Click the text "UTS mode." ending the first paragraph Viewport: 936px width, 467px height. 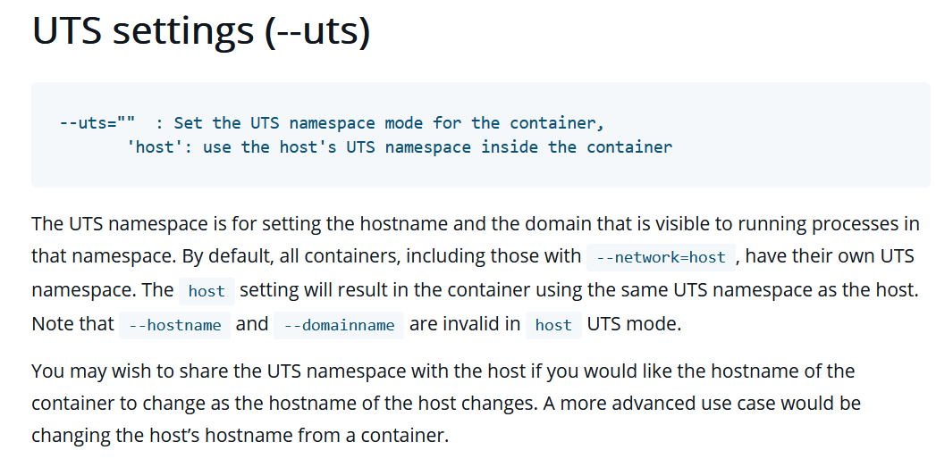pos(634,324)
